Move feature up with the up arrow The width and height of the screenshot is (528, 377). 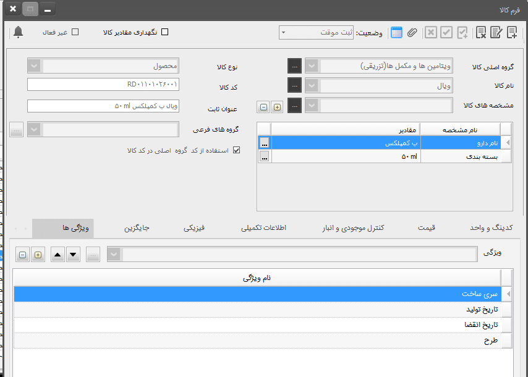[57, 255]
